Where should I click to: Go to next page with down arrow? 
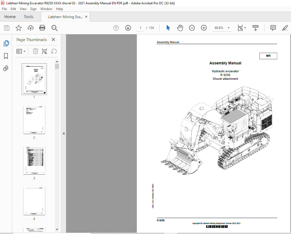point(128,28)
